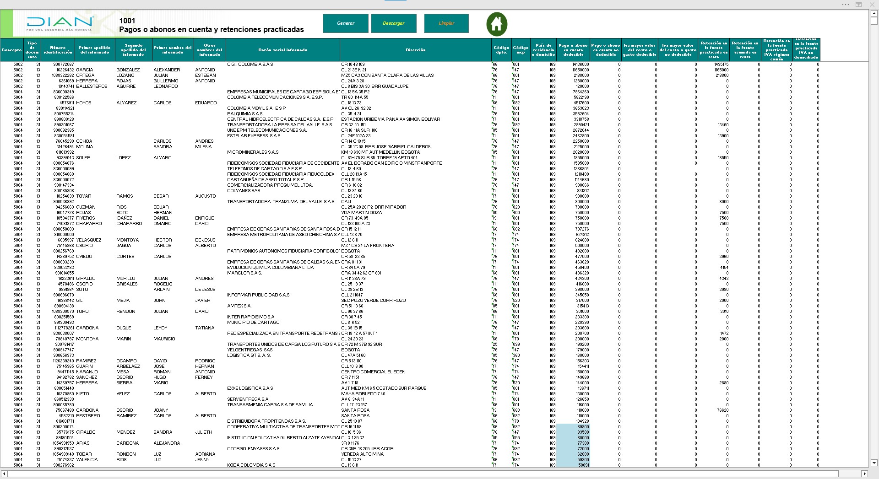Viewport: 879px width, 479px height.
Task: Close the window with the X icon
Action: coord(873,5)
